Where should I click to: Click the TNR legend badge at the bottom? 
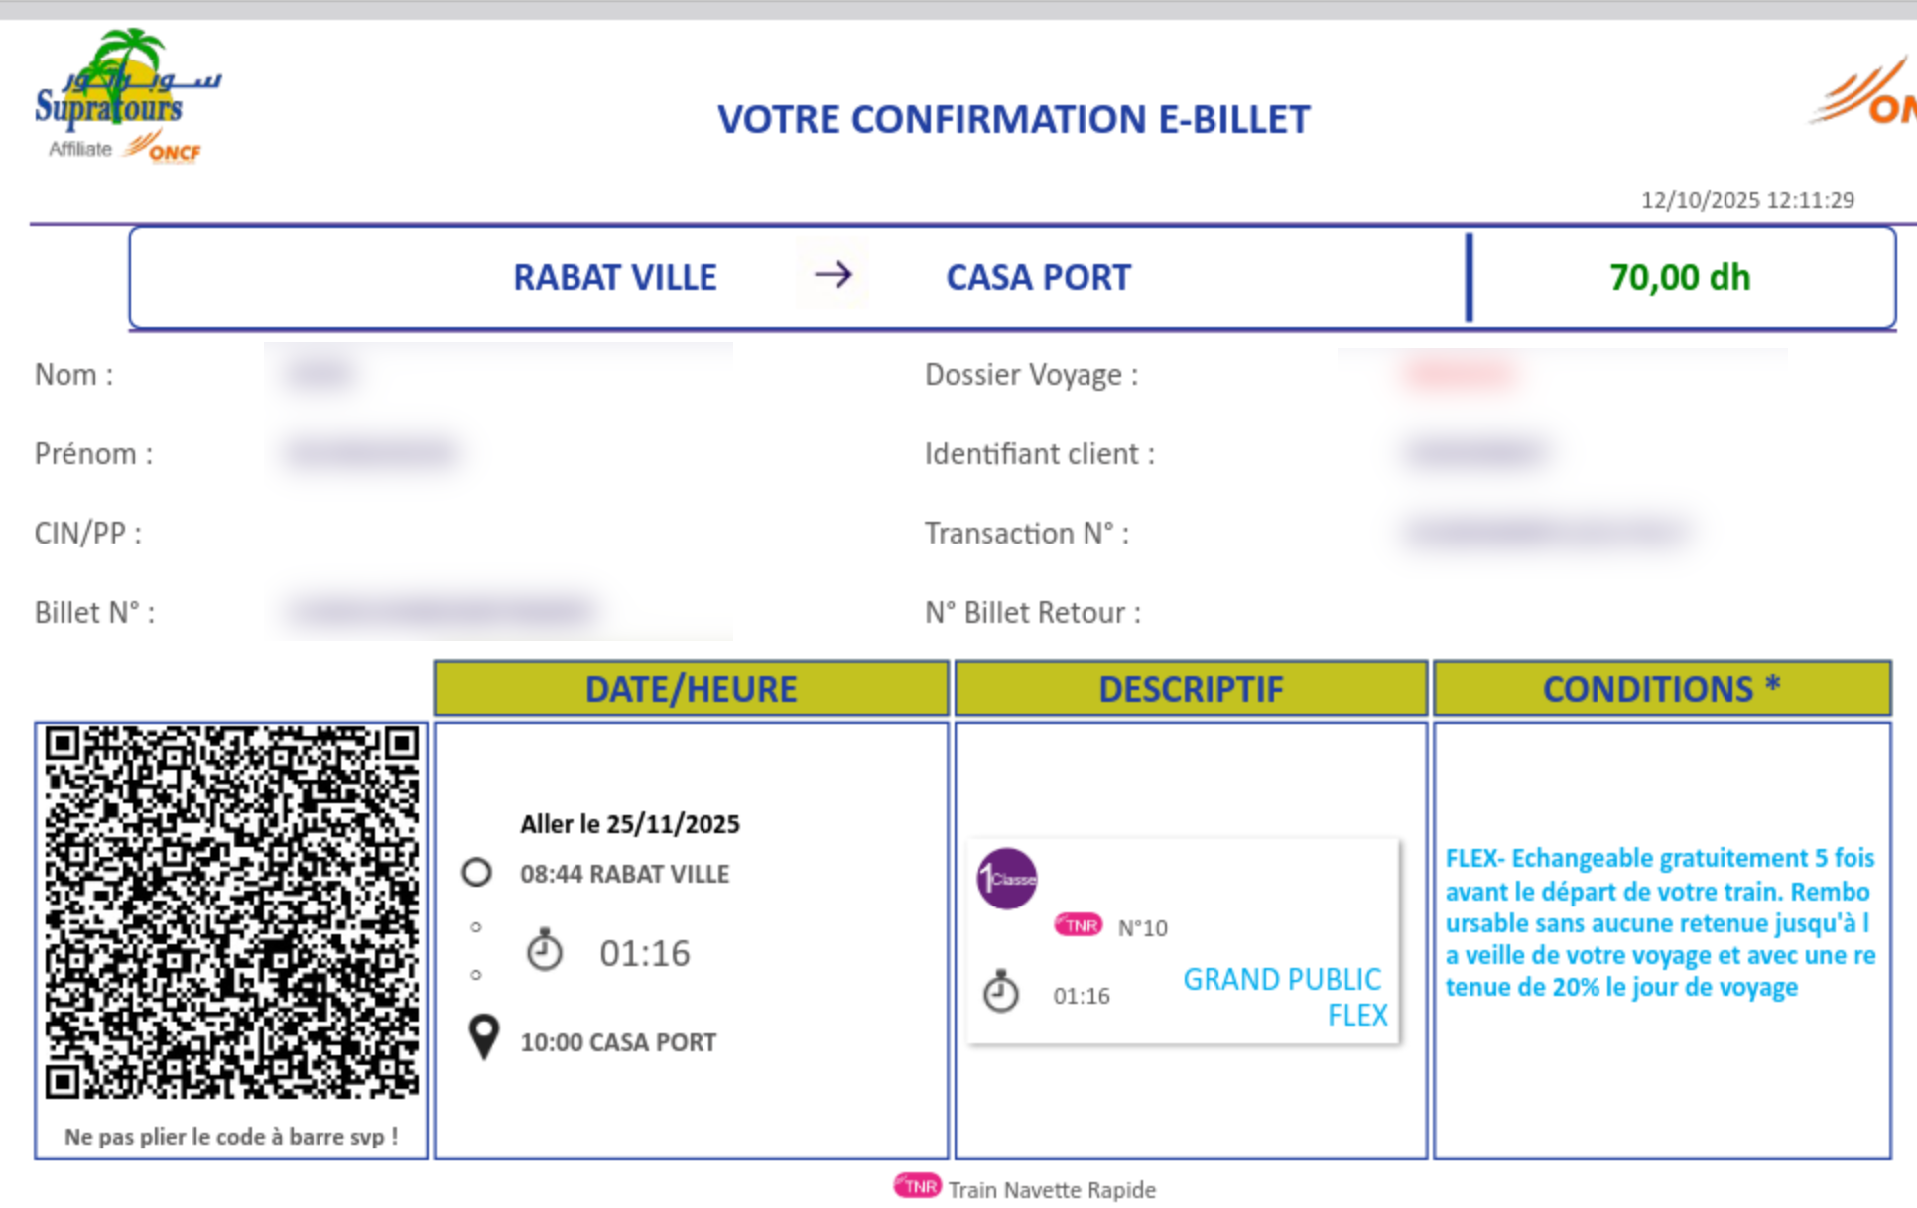918,1186
